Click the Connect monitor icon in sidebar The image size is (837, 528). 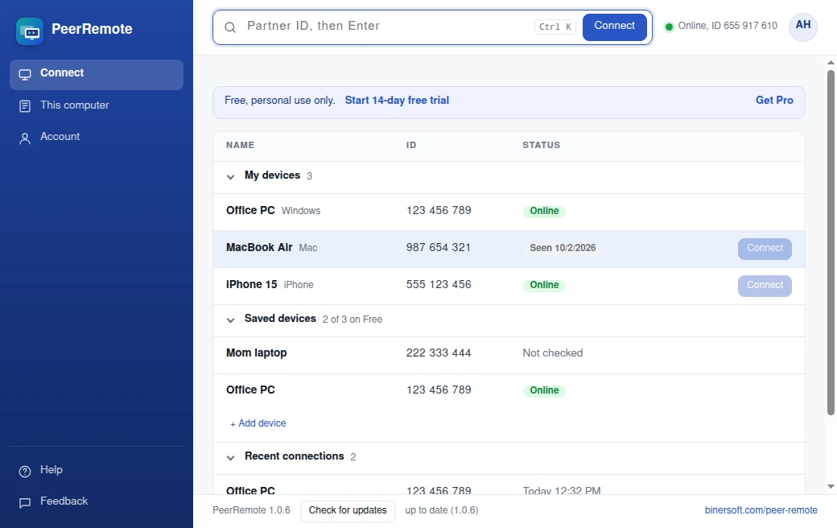tap(25, 75)
